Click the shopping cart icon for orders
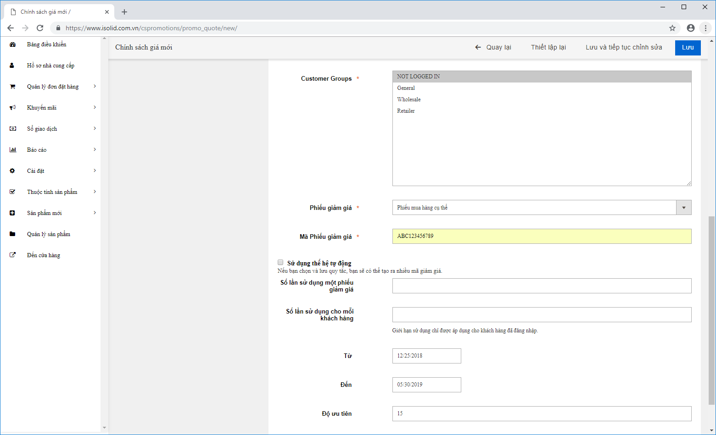The width and height of the screenshot is (716, 435). pyautogui.click(x=12, y=87)
